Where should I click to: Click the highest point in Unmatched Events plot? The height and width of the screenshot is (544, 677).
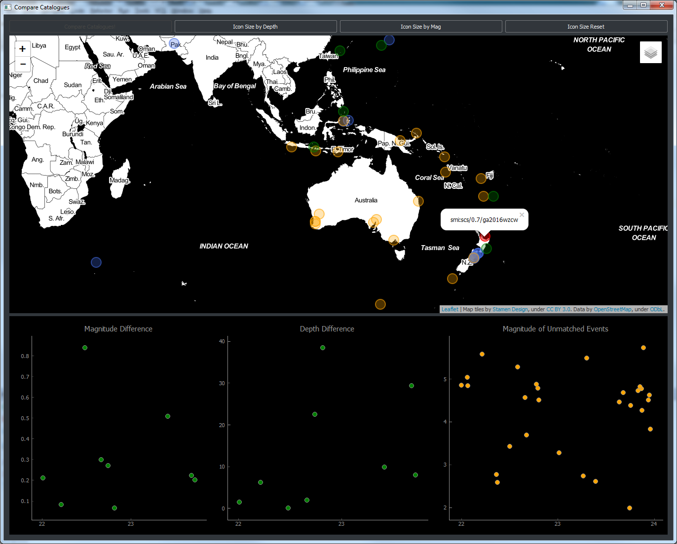point(643,348)
